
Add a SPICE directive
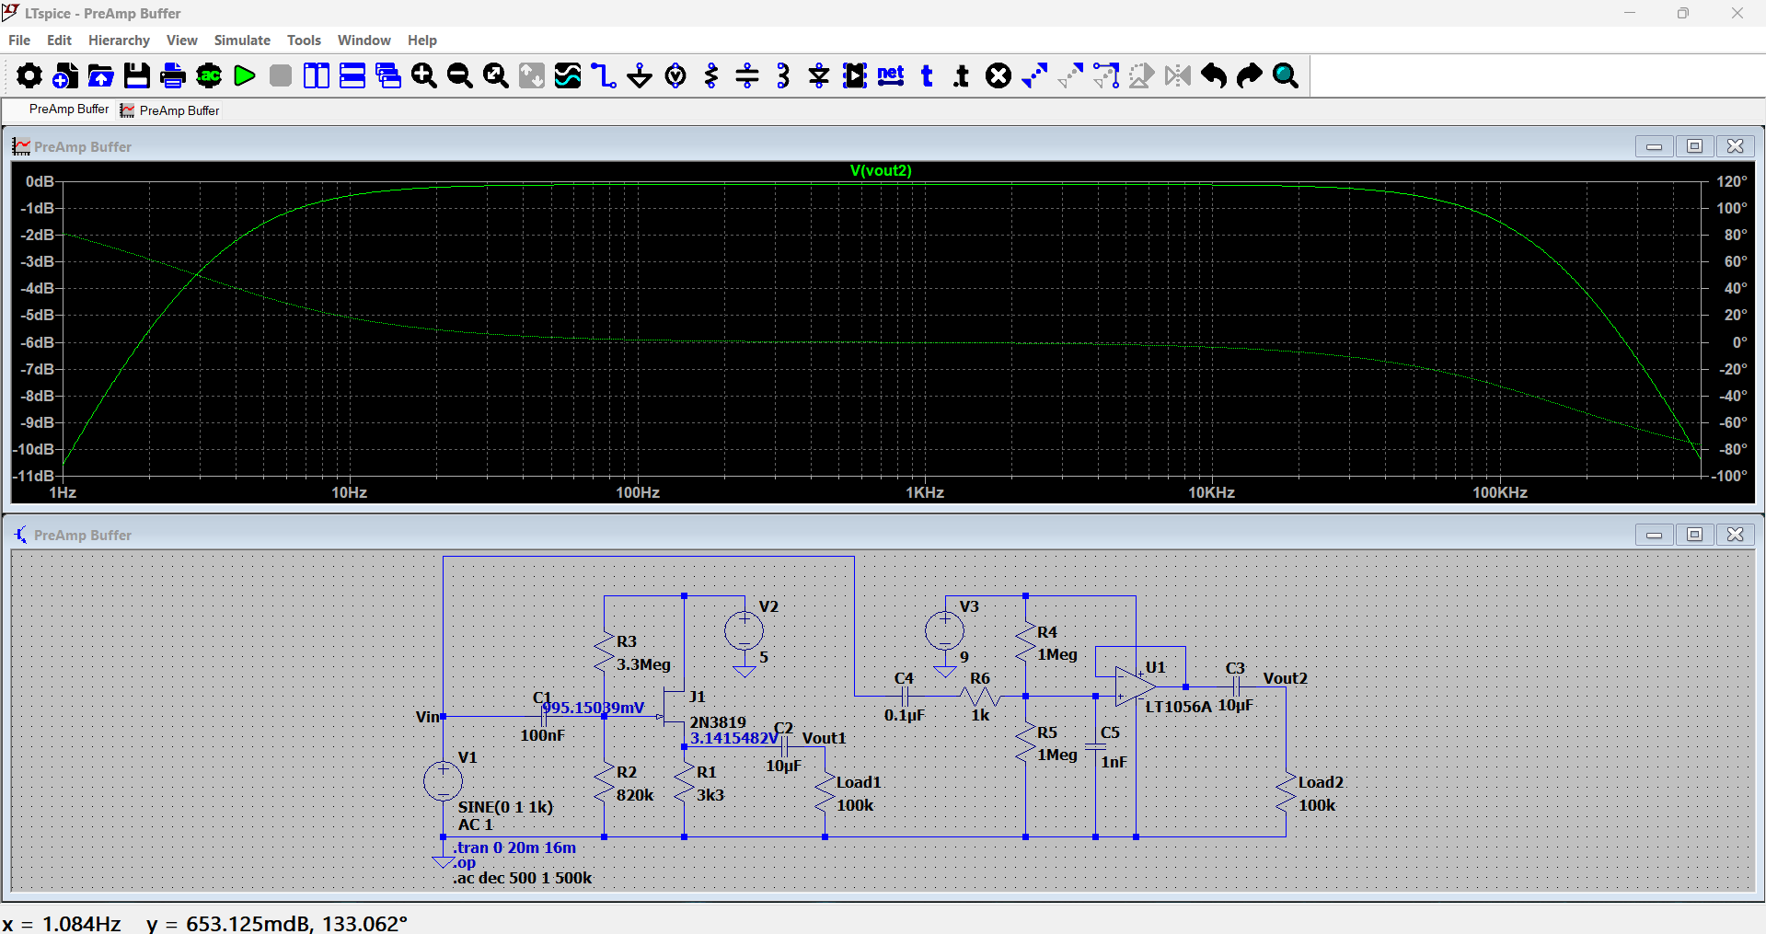click(x=962, y=75)
